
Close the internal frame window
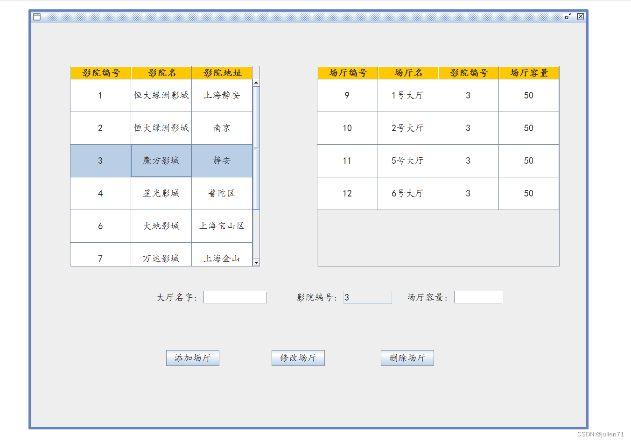point(581,16)
